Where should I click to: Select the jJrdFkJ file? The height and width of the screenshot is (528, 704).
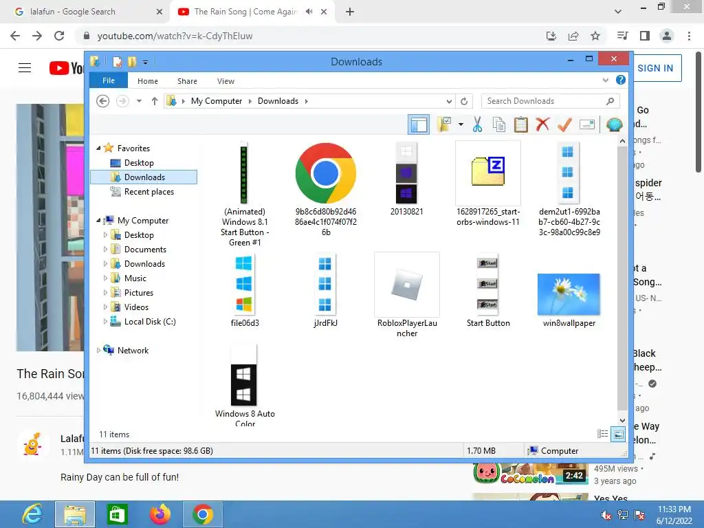[325, 290]
